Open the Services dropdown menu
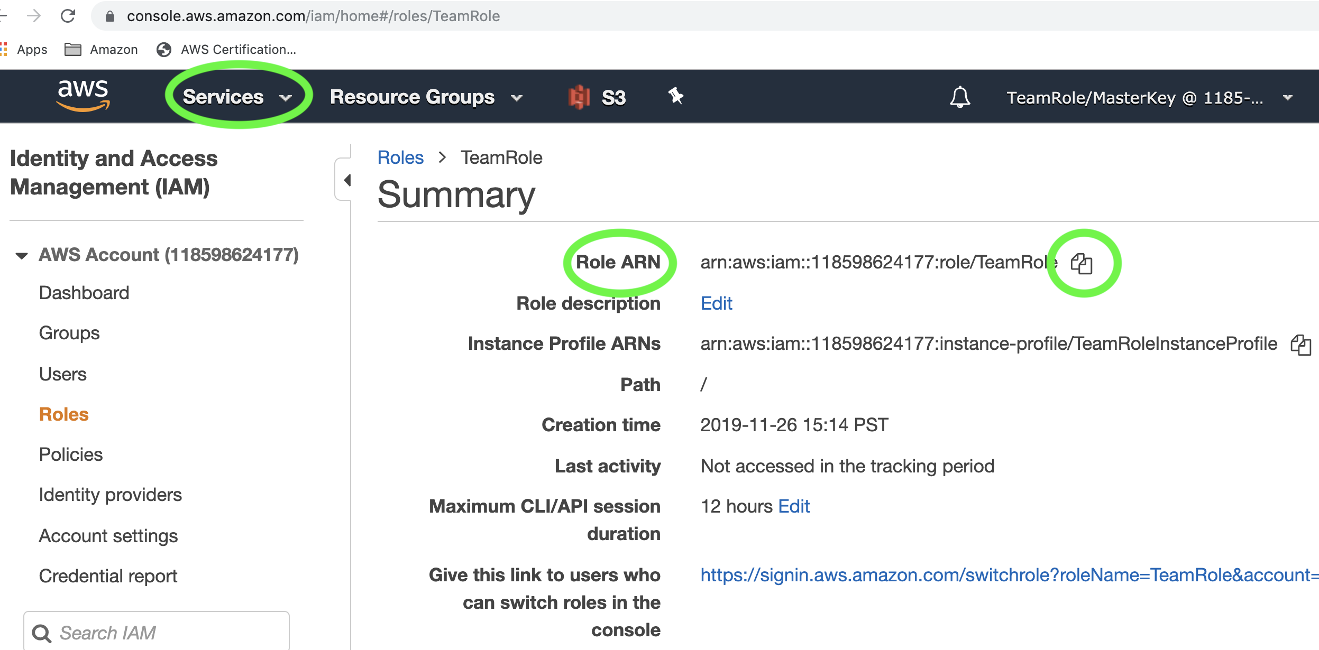This screenshot has width=1319, height=650. [237, 97]
